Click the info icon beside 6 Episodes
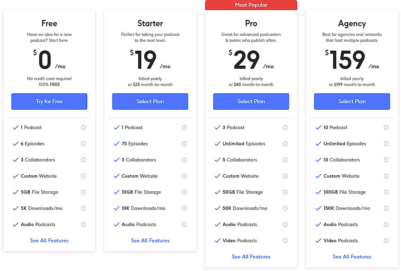Screen dimensions: 401x271 [x=83, y=143]
